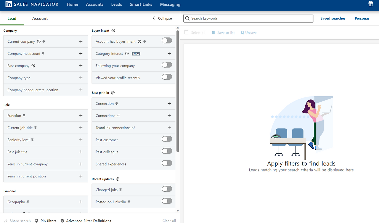Expand the TeamLink connections of filter

click(169, 128)
